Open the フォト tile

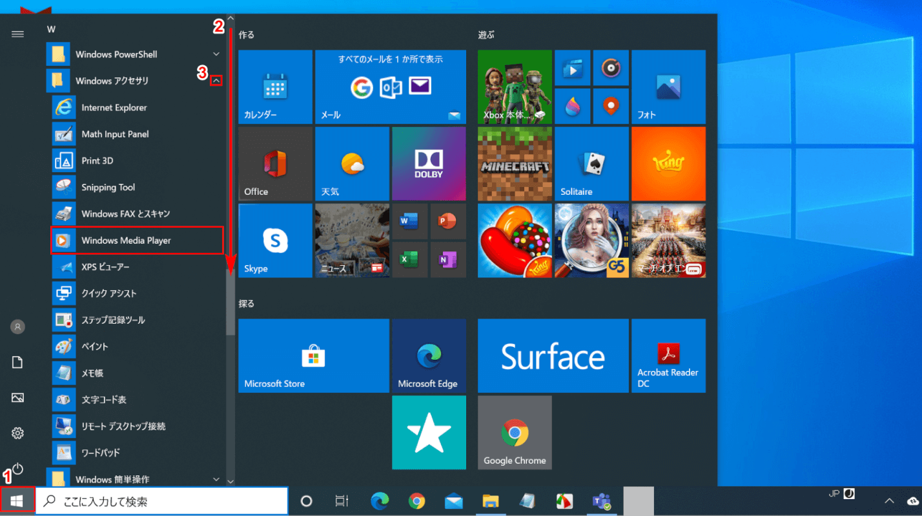668,87
